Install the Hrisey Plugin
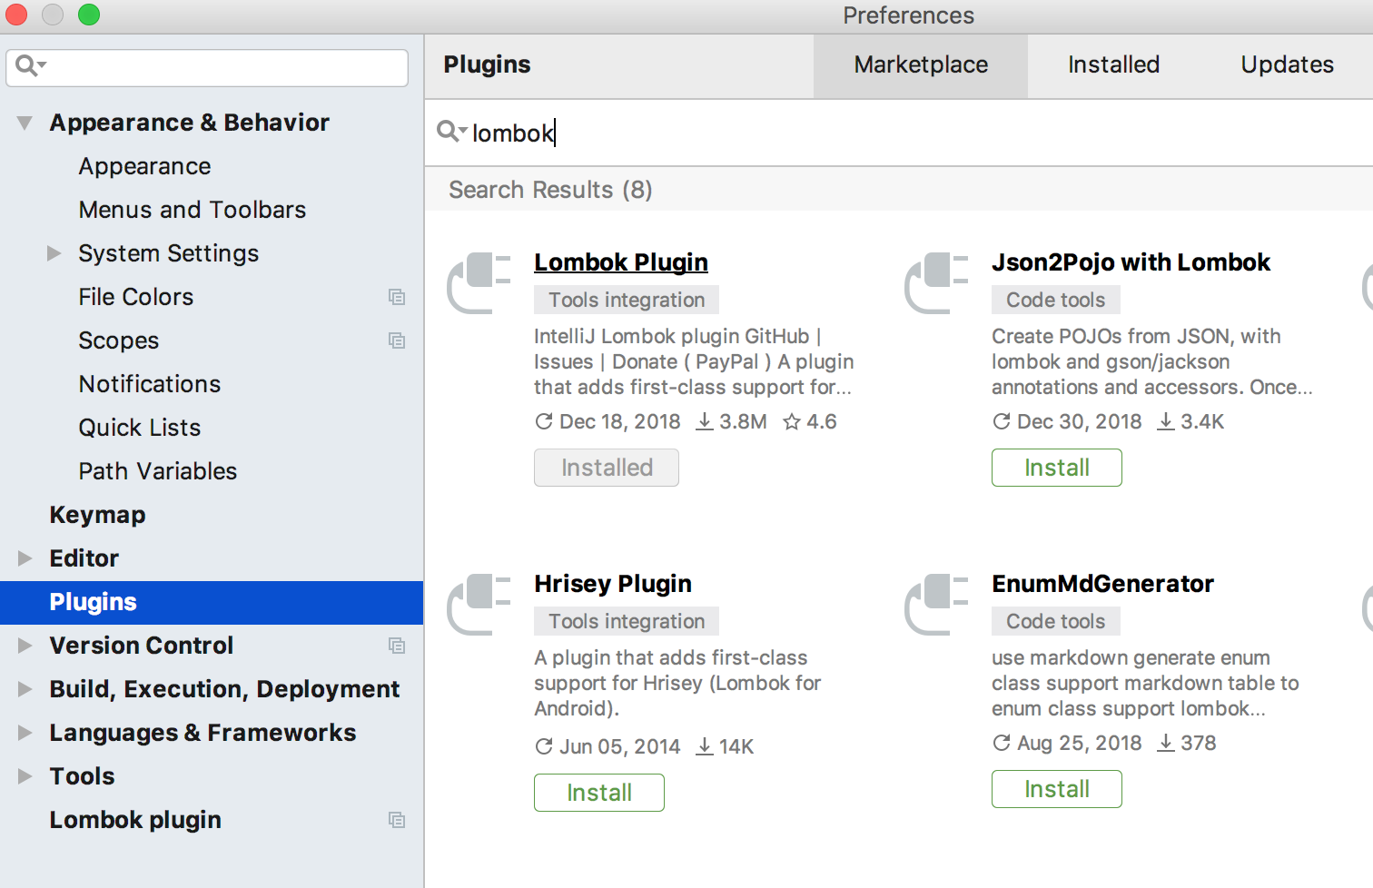This screenshot has width=1373, height=888. (599, 793)
